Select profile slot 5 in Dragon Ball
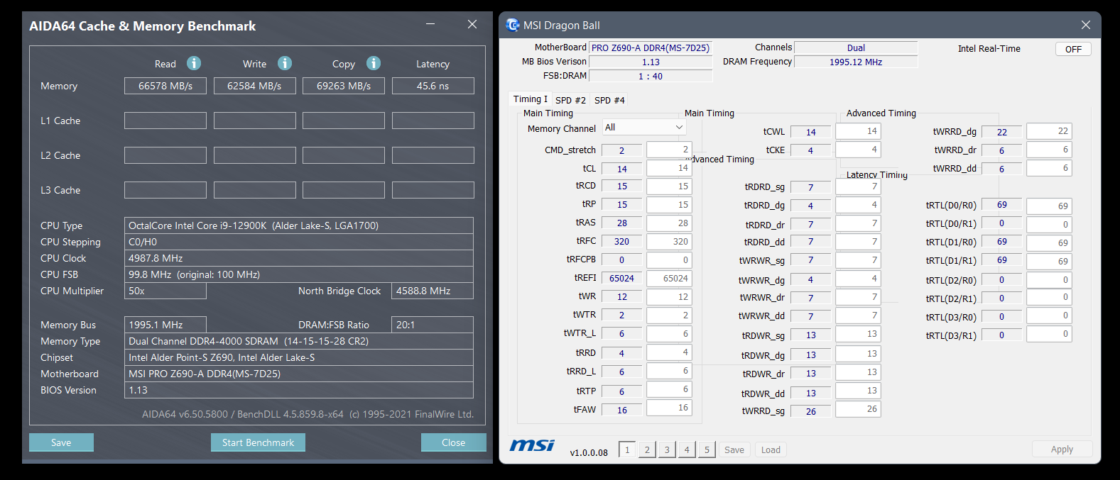Screen dimensions: 1120x480 [707, 450]
